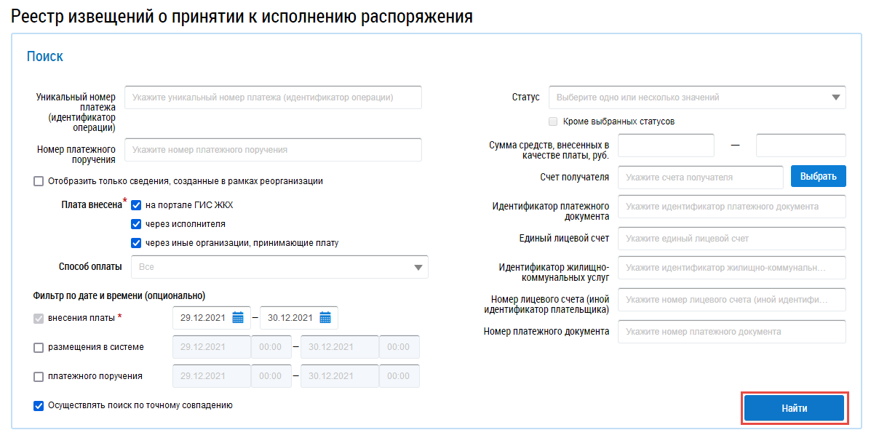Open calendar for payment start date
Image resolution: width=871 pixels, height=438 pixels.
point(238,317)
